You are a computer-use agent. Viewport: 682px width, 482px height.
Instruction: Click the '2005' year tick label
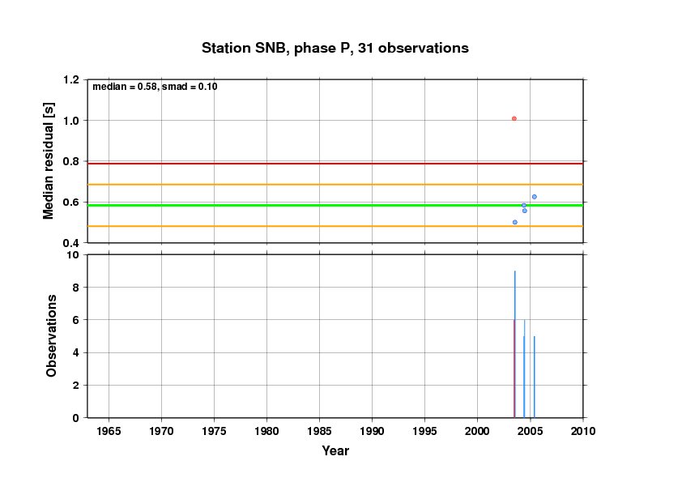[x=531, y=431]
